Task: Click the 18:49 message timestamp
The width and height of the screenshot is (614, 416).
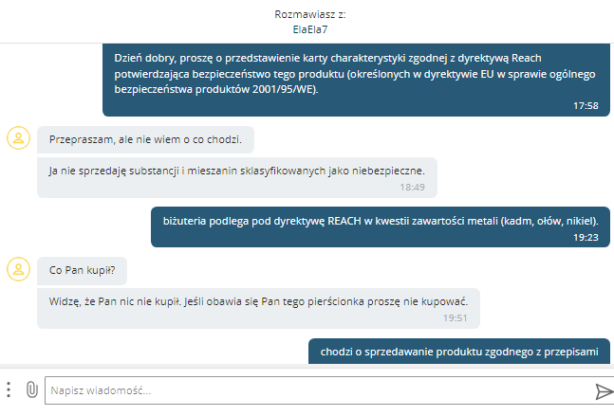Action: (412, 187)
